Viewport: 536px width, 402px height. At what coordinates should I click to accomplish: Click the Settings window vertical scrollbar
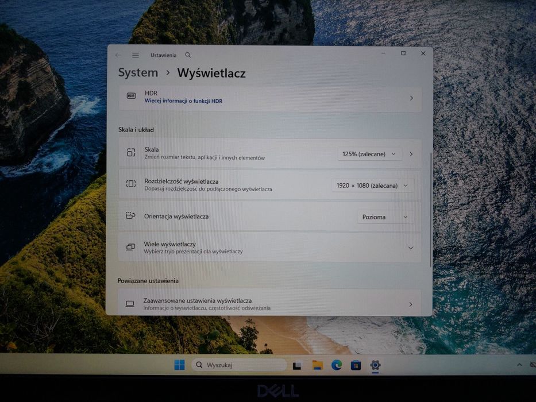pos(430,210)
